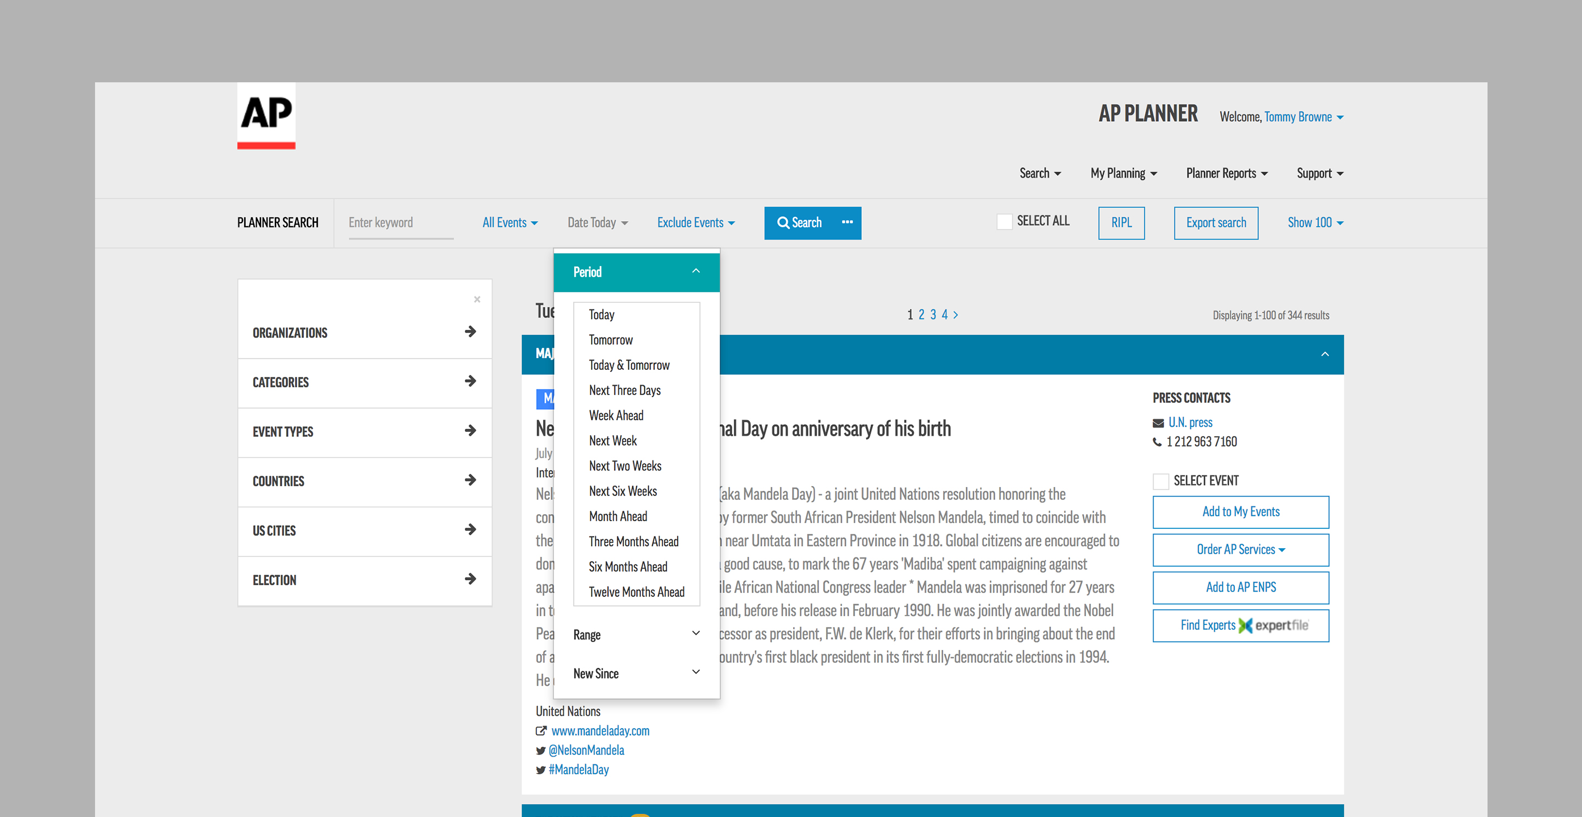Open the Search navigation menu

pyautogui.click(x=1040, y=173)
